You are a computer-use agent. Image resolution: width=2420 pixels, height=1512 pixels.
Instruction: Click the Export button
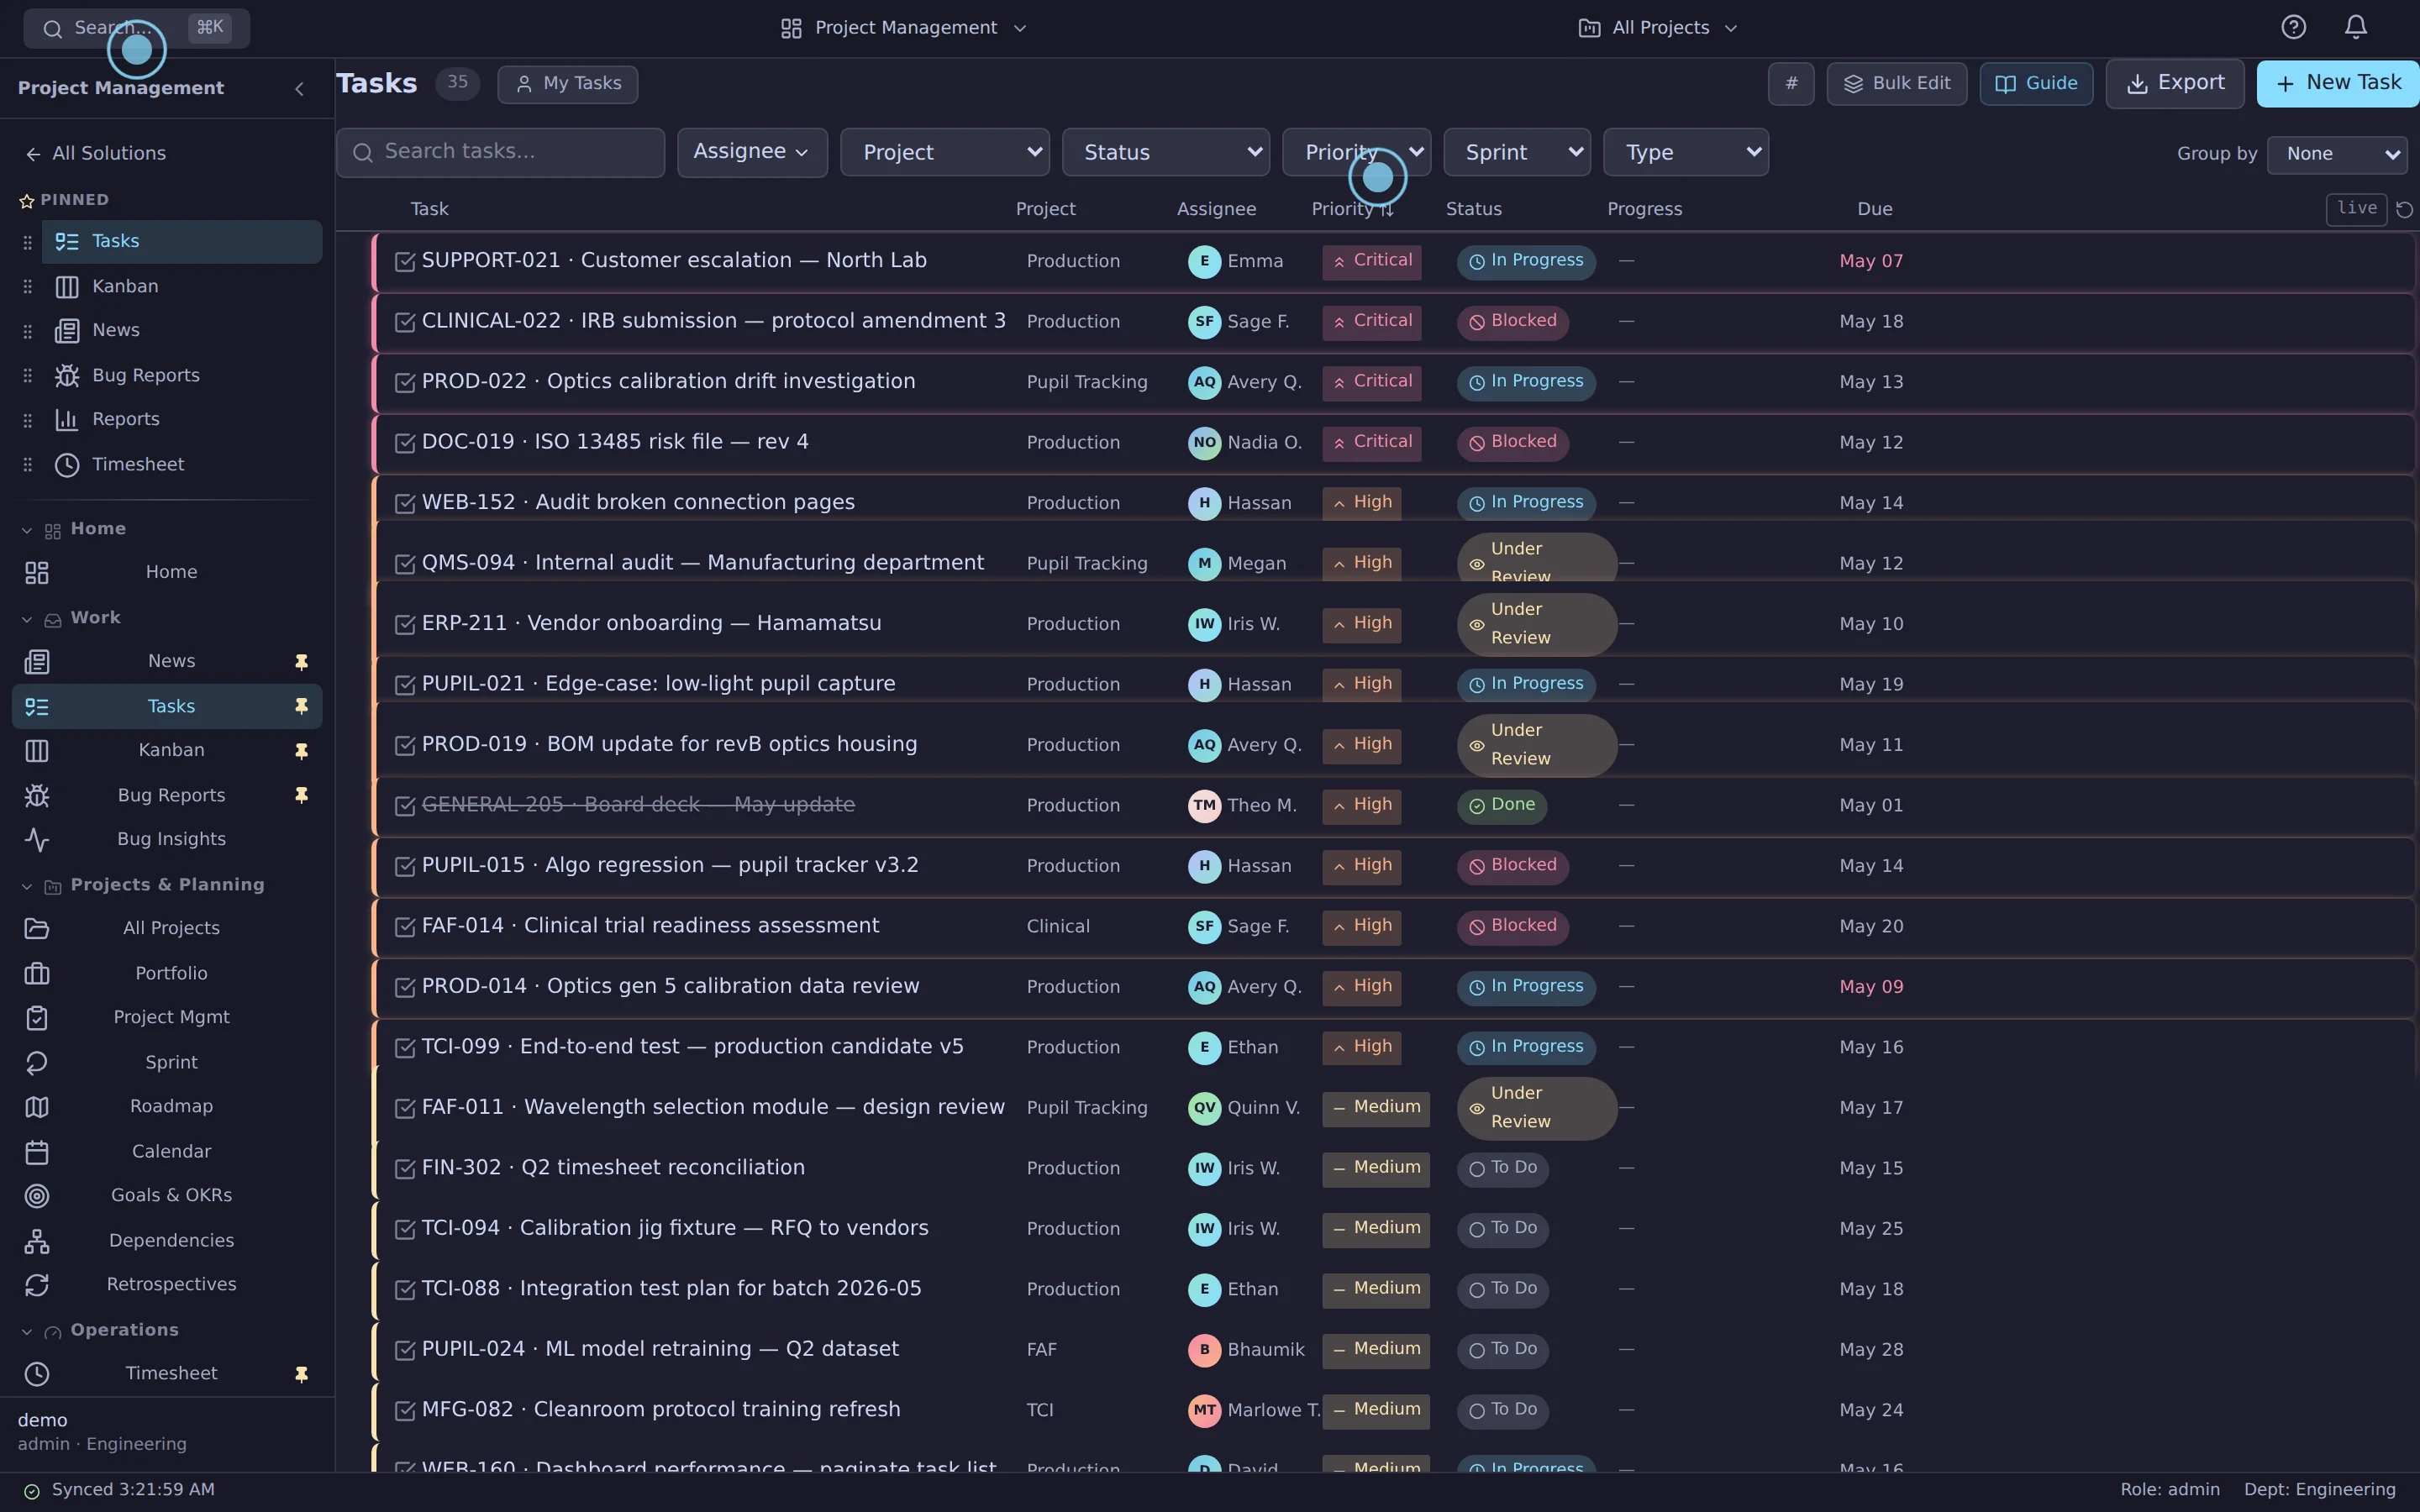pyautogui.click(x=2174, y=84)
